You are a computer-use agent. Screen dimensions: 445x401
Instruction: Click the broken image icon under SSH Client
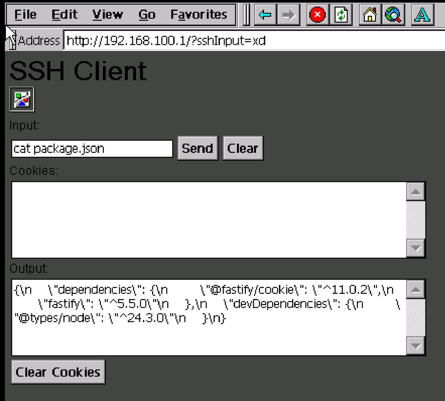pyautogui.click(x=22, y=99)
